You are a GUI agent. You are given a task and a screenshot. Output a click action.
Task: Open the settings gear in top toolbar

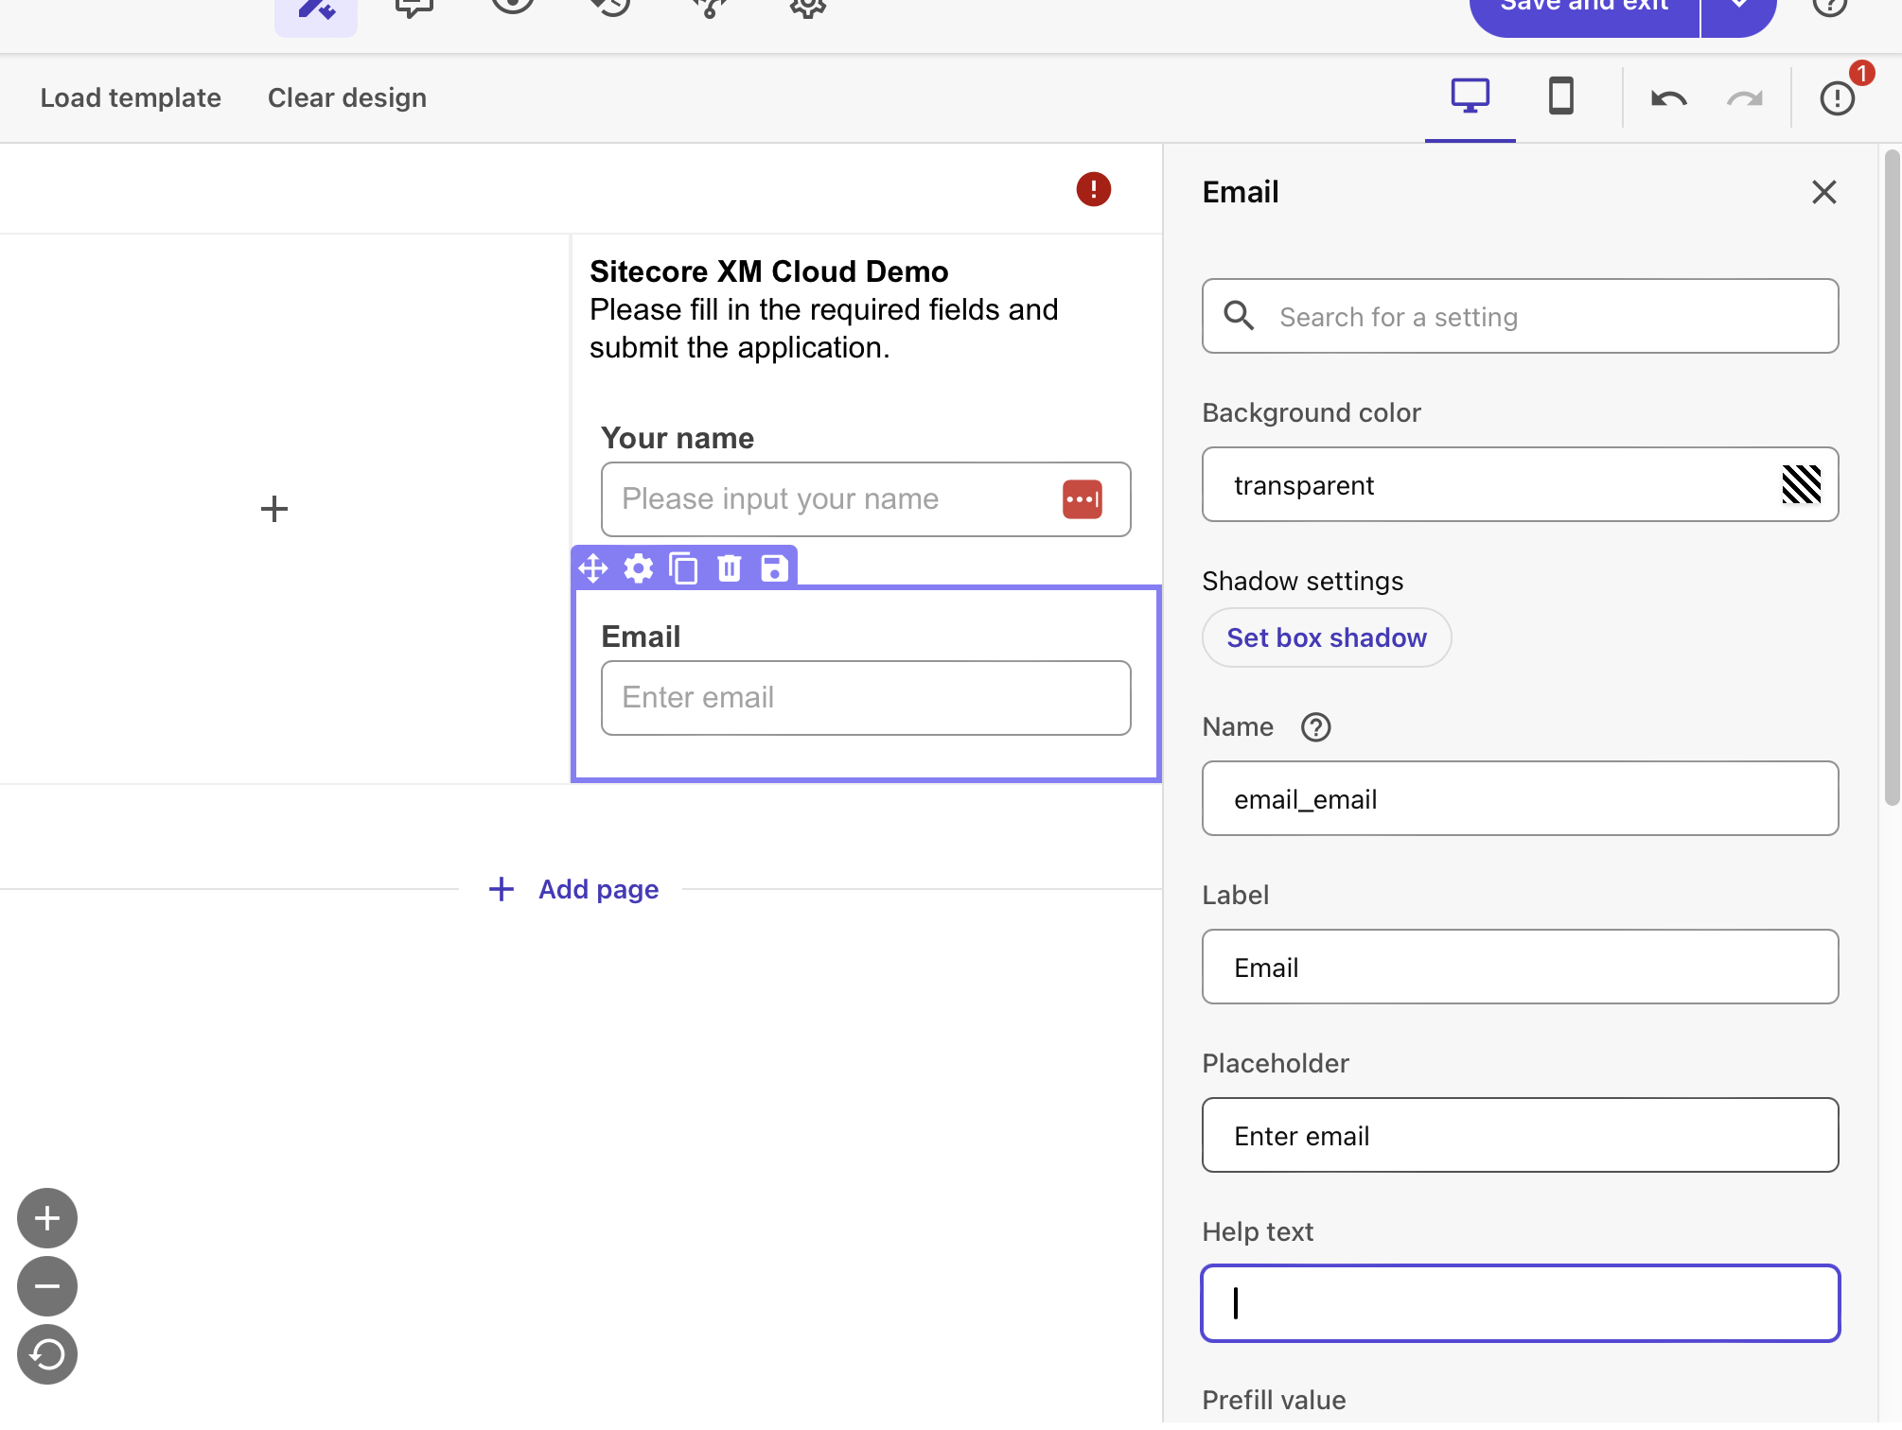coord(808,8)
